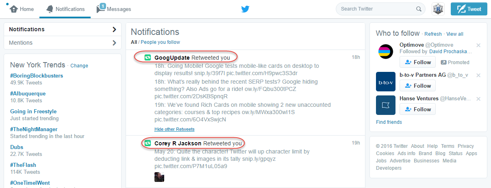Expand the Mentions sidebar chevron
491x188 pixels.
click(x=114, y=43)
